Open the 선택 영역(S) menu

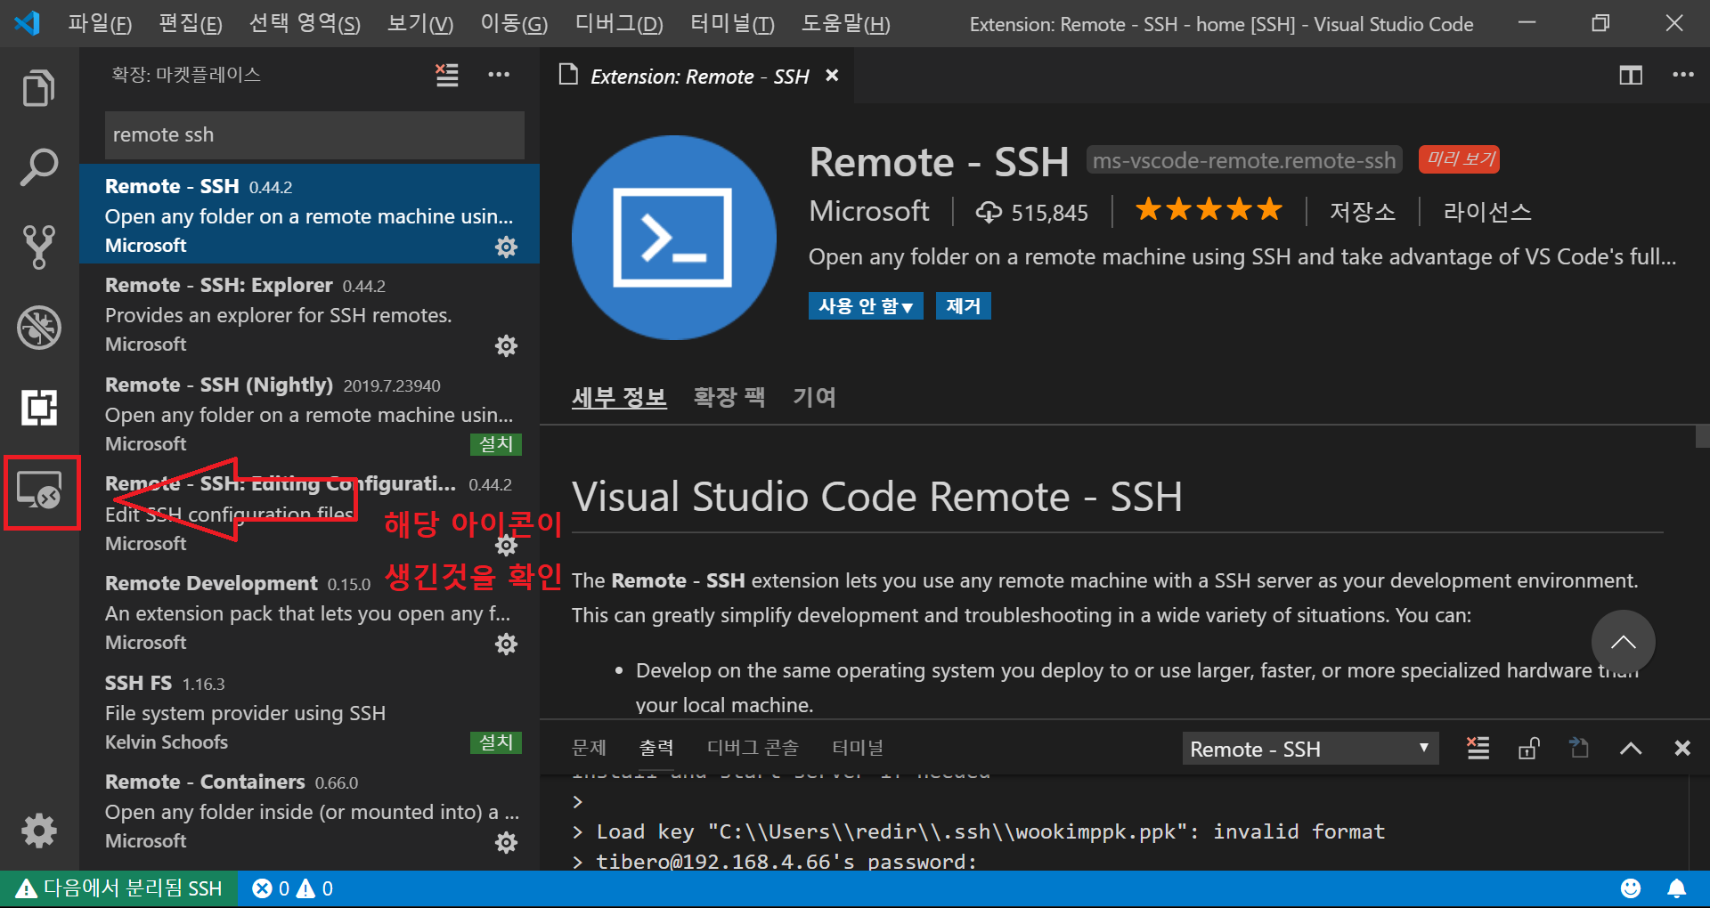(x=305, y=24)
